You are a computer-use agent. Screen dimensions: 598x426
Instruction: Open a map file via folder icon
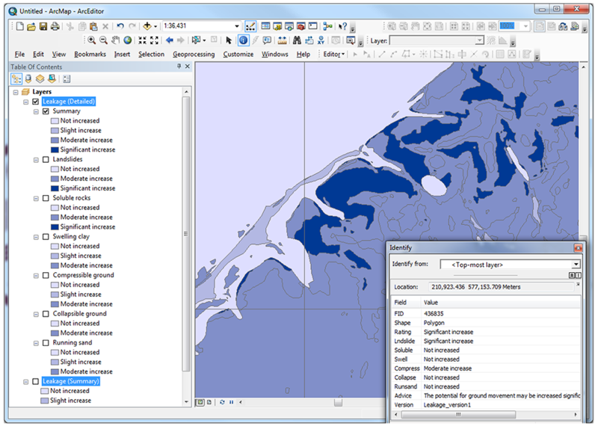point(31,26)
